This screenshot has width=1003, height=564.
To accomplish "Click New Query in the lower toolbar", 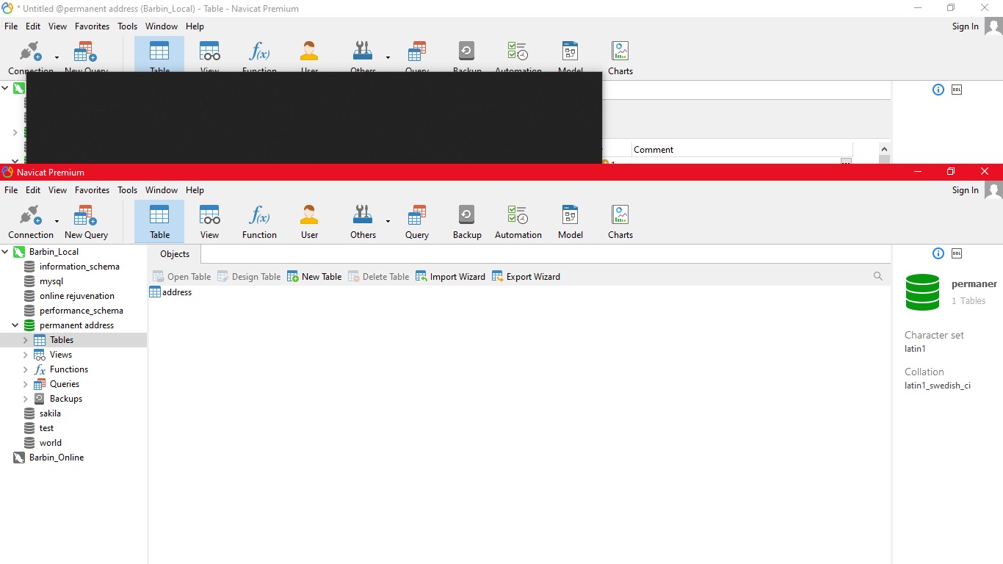I will coord(86,222).
